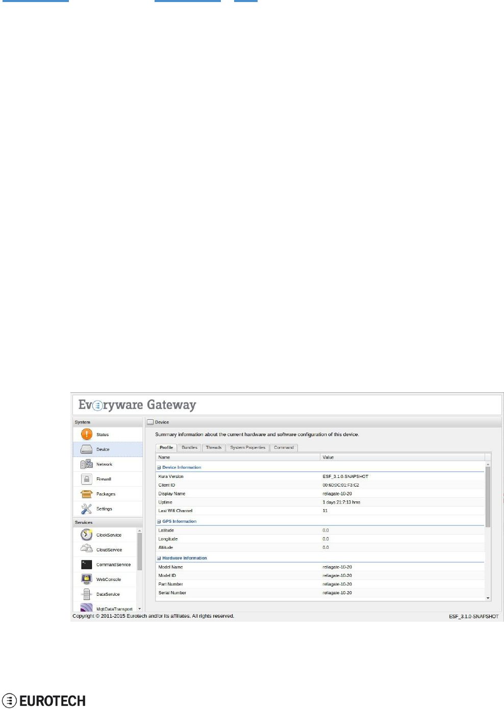Select ClockService in Services list
Image resolution: width=504 pixels, height=709 pixels.
(x=105, y=535)
